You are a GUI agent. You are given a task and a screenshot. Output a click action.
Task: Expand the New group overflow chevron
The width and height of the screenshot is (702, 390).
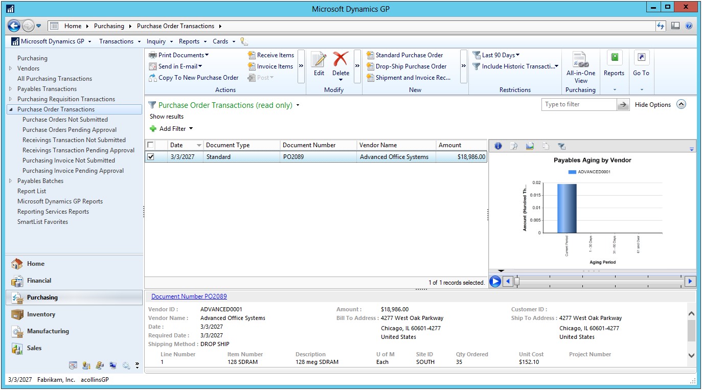464,66
